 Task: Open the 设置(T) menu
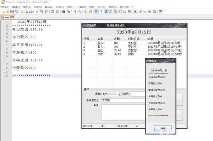(70, 7)
